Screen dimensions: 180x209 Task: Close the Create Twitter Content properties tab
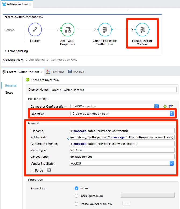(x=42, y=72)
